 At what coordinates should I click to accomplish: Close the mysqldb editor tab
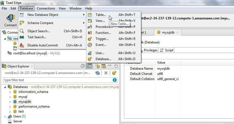[177, 33]
